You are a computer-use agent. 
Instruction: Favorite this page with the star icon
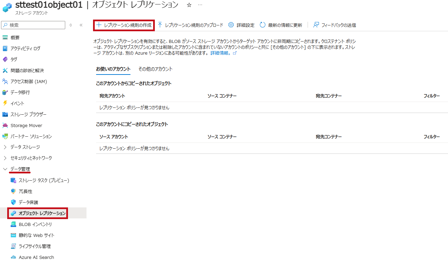click(189, 5)
